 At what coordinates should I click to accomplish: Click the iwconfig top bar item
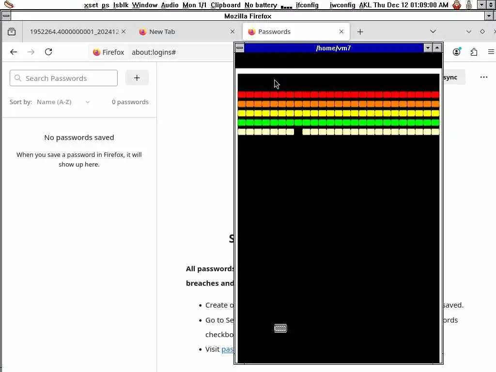[342, 5]
